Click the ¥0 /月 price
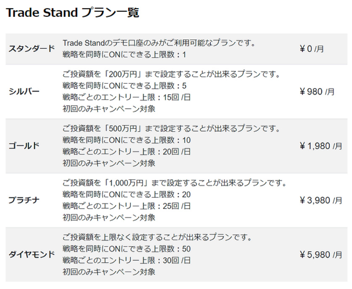Viewport: 352px width, 289px height. coord(312,49)
